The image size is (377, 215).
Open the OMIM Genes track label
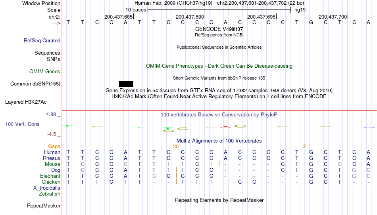(45, 72)
